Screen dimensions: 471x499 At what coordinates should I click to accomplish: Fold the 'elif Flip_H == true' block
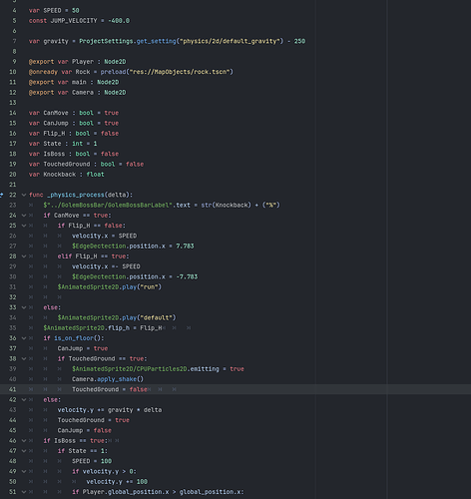pos(24,256)
